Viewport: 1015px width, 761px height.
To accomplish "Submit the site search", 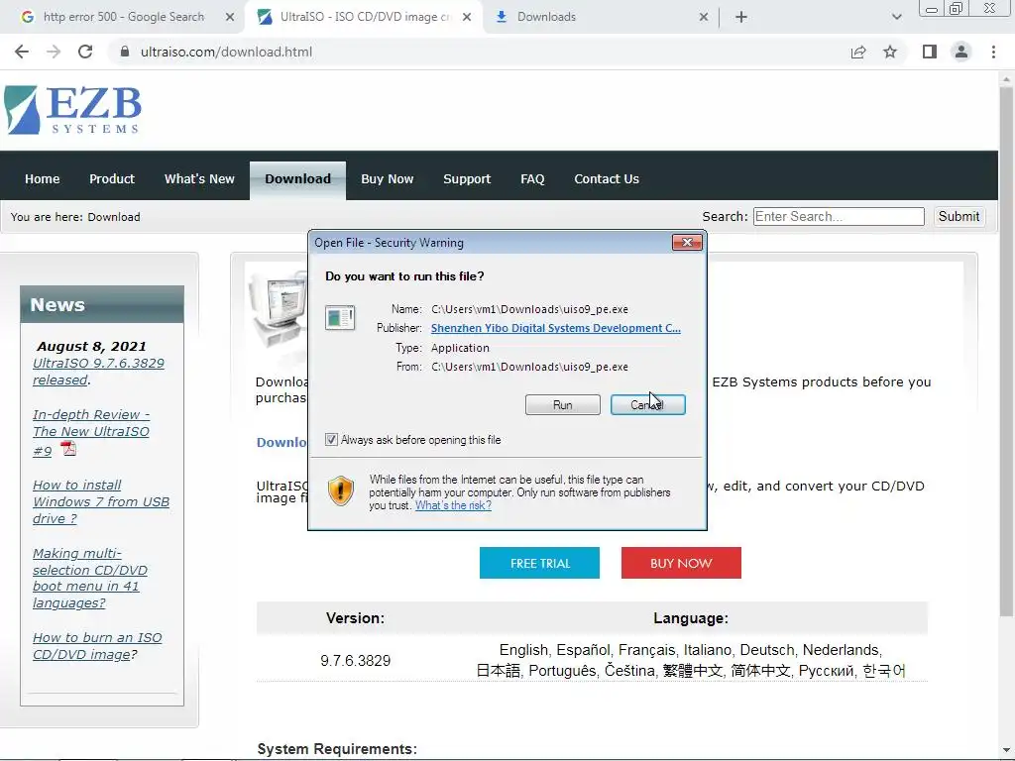I will (x=959, y=216).
